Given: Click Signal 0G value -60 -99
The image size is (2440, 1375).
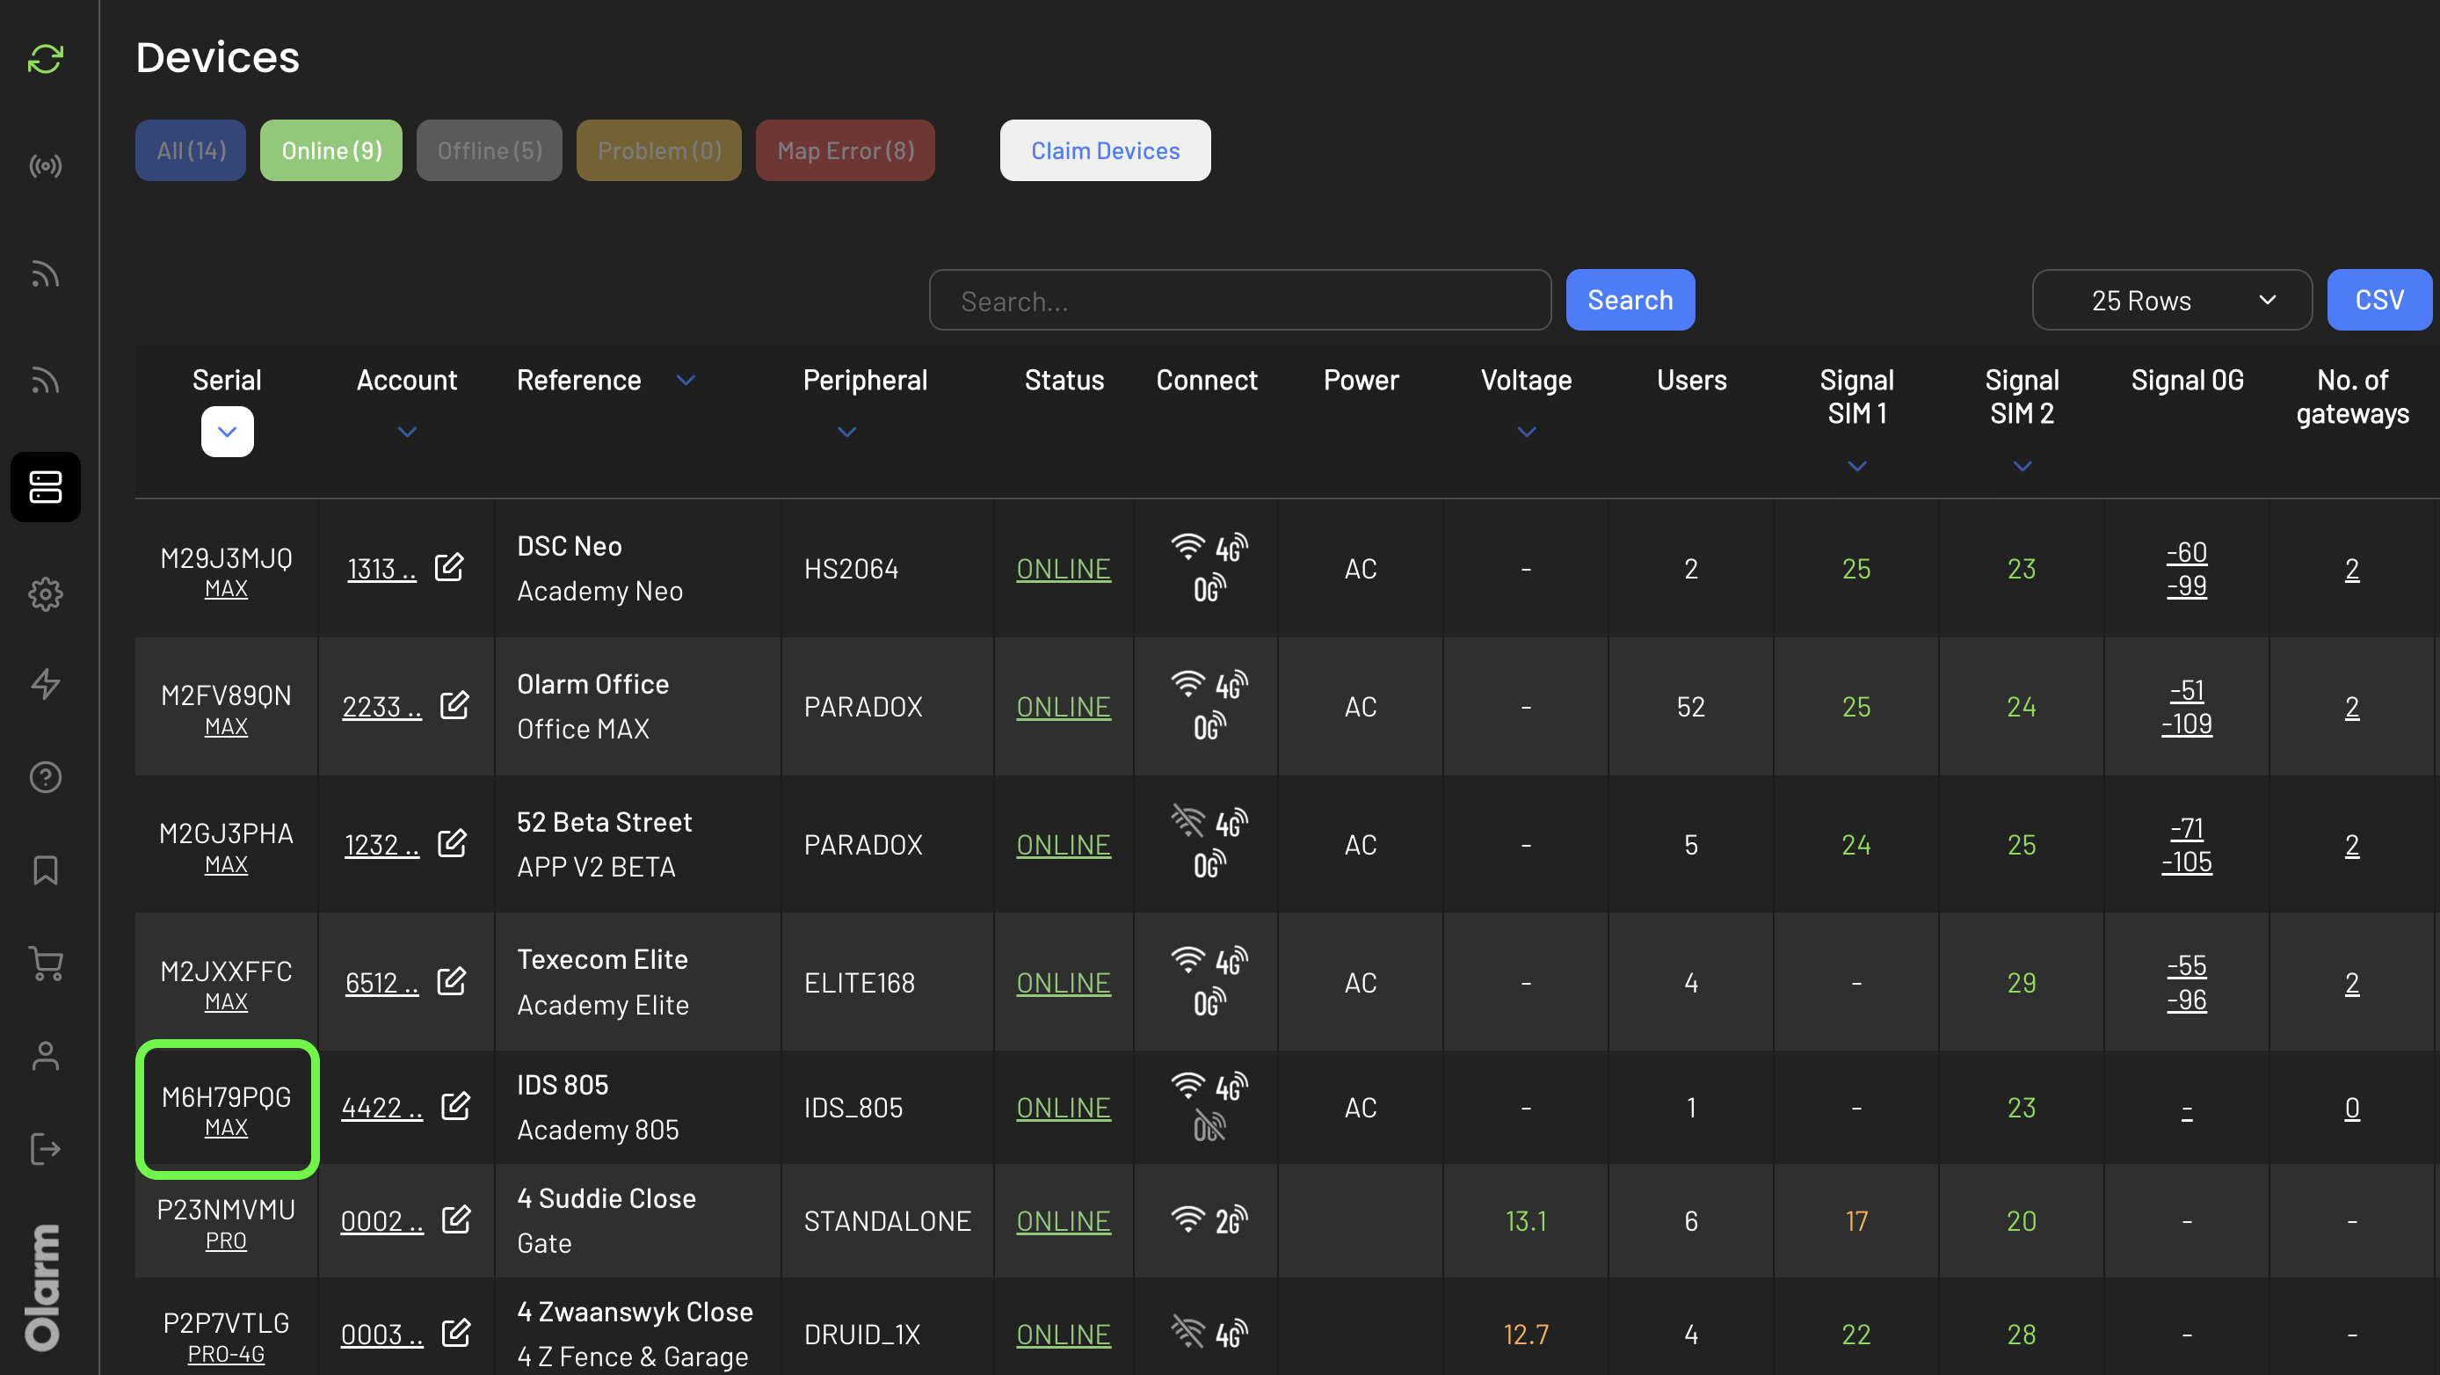Looking at the screenshot, I should point(2186,569).
